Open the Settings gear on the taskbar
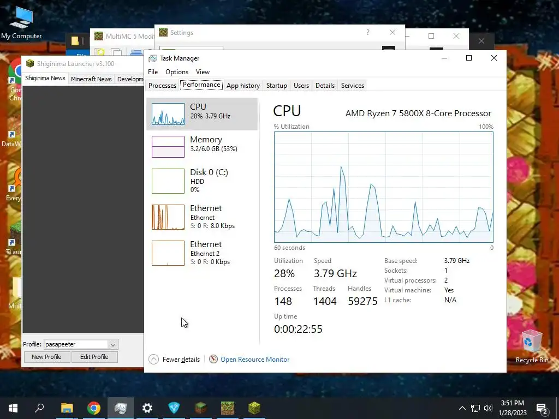 (x=147, y=408)
